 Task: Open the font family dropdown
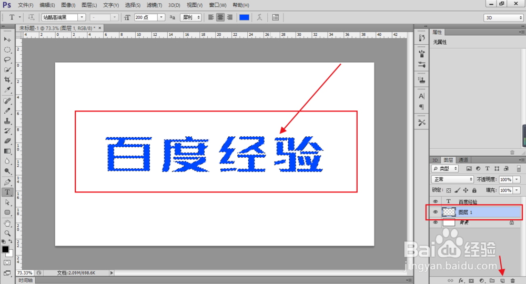click(x=82, y=17)
